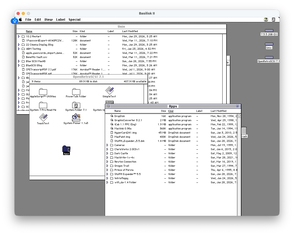Select the DropDisk application icon in Apps
The width and height of the screenshot is (294, 235).
(x=112, y=116)
